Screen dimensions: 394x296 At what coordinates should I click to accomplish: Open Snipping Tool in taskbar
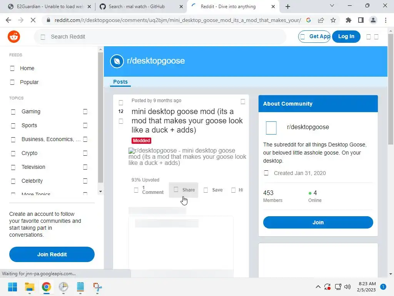pos(97,287)
